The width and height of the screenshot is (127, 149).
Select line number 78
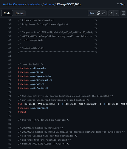pyautogui.click(x=10, y=112)
